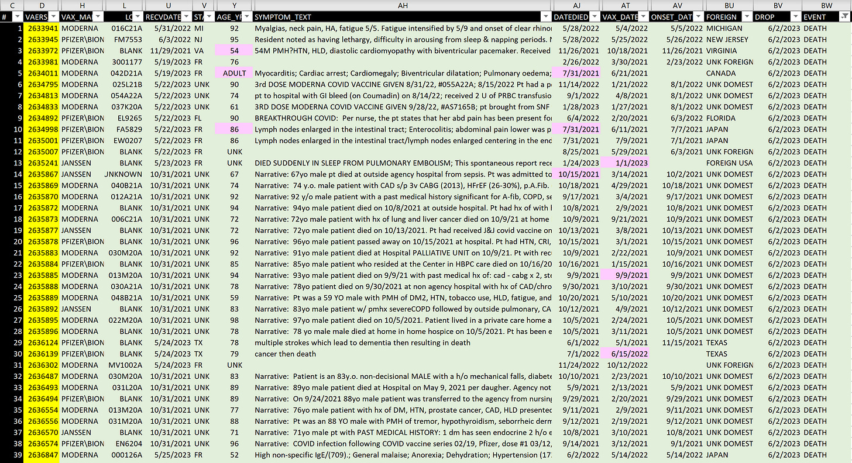Click the SYMPTOM_TEXT header cell
This screenshot has height=463, width=852.
pos(403,17)
